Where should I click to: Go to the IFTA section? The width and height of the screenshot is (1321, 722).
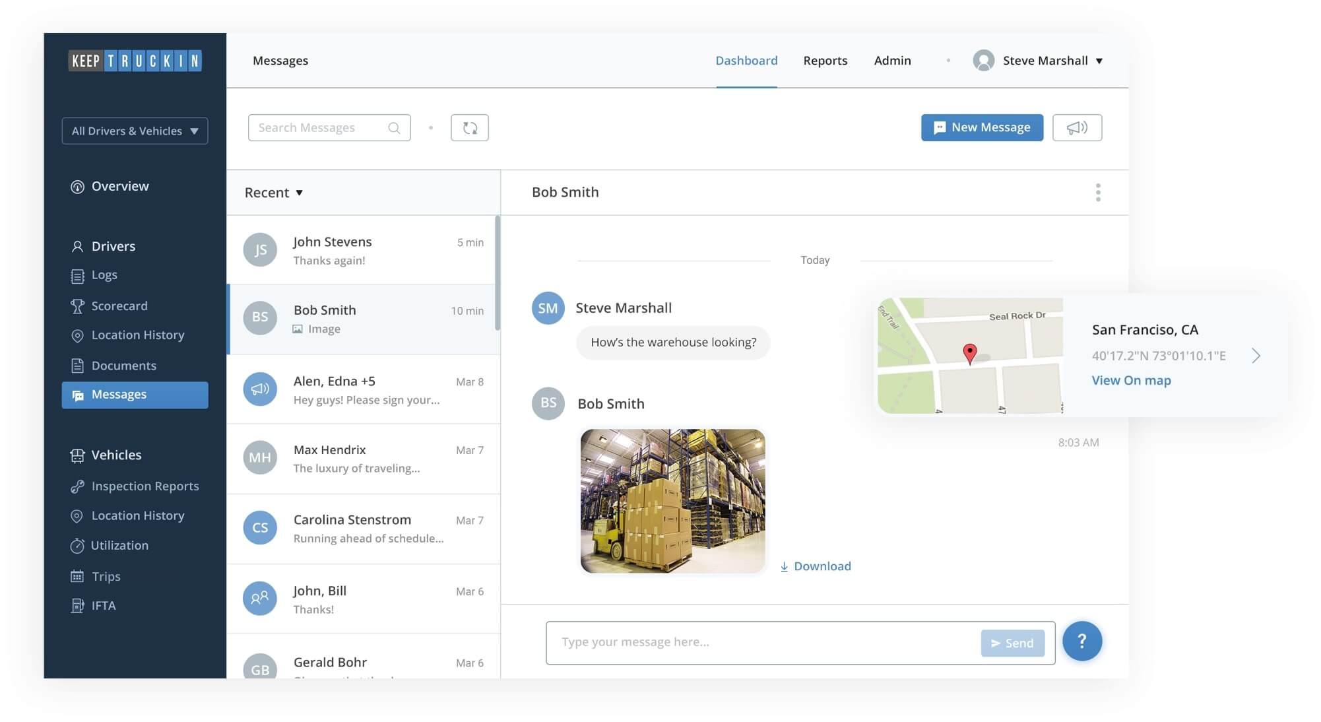(103, 605)
